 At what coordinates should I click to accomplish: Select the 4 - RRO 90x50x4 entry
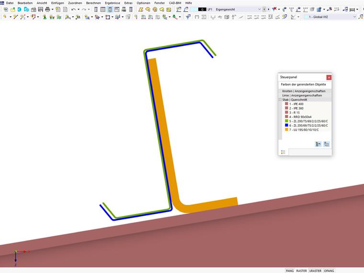(300, 117)
